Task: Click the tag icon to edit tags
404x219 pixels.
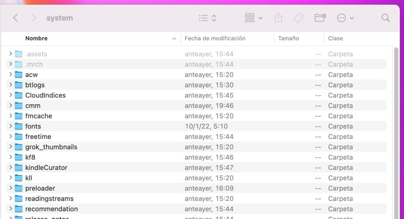Action: [x=298, y=18]
